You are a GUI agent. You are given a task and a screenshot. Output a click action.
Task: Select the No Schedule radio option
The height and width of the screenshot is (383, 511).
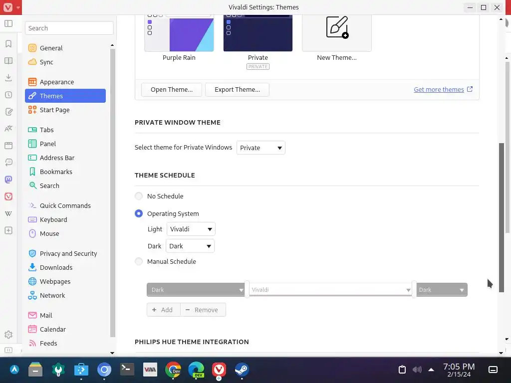[139, 196]
